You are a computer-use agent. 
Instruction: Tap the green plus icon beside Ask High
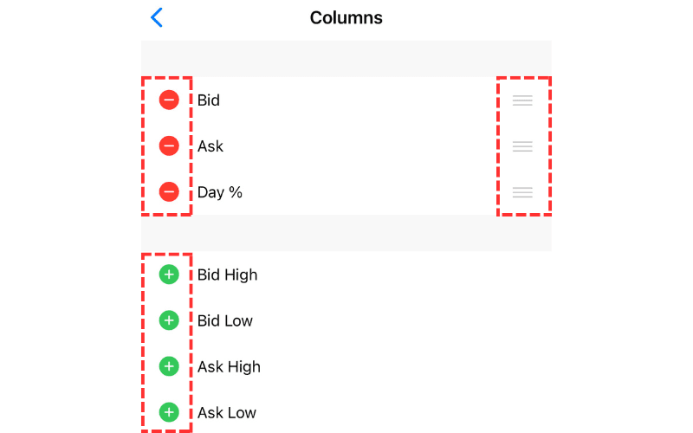coord(169,367)
